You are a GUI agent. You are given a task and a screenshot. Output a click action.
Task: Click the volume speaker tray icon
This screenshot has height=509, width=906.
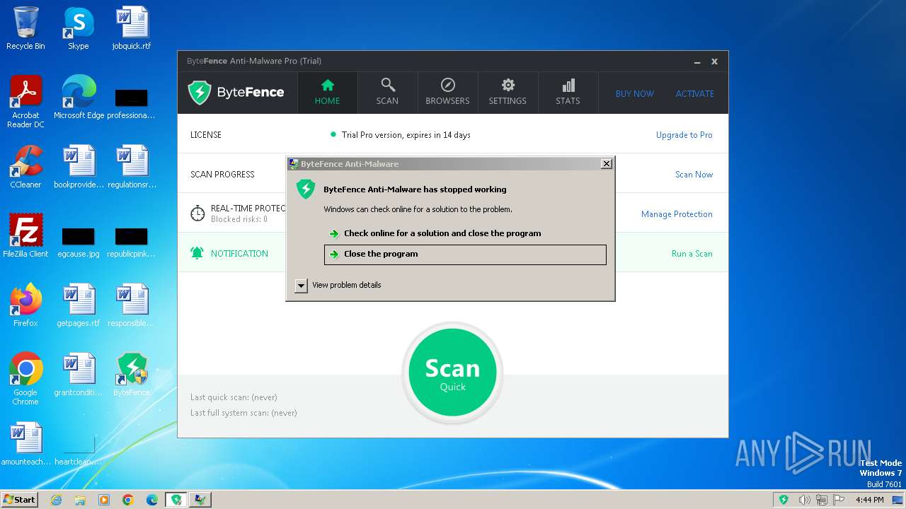(x=804, y=500)
